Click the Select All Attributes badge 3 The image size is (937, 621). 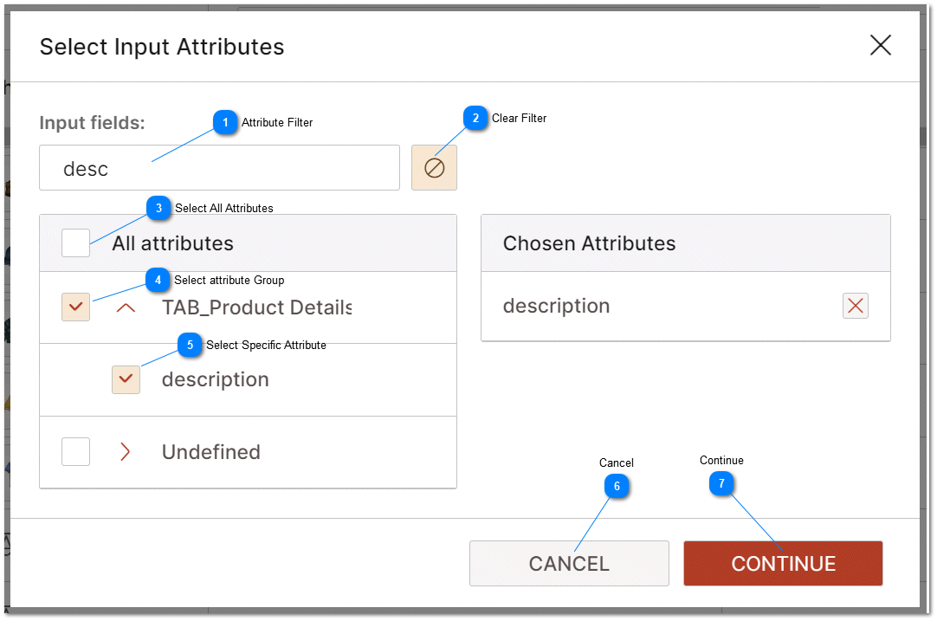(158, 208)
